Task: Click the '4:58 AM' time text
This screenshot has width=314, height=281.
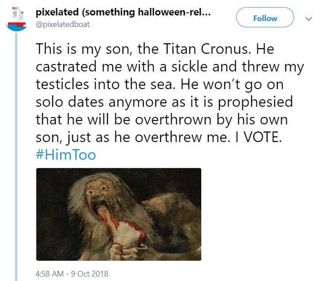Action: [50, 274]
